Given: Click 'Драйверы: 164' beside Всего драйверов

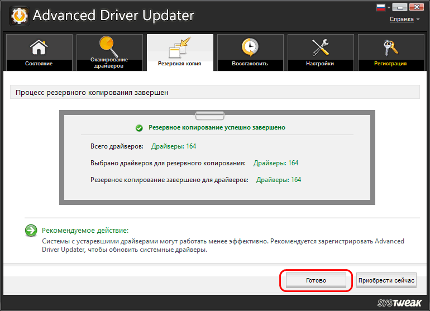Looking at the screenshot, I should [174, 146].
